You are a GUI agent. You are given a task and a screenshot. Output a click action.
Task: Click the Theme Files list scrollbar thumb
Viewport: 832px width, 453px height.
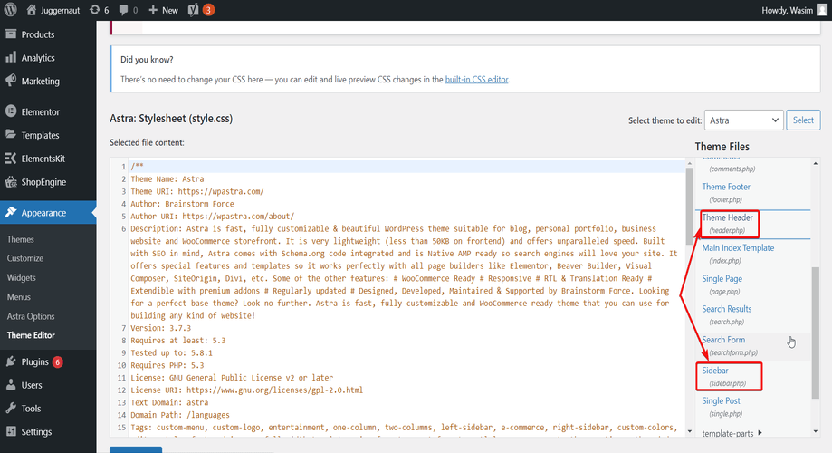pyautogui.click(x=816, y=333)
